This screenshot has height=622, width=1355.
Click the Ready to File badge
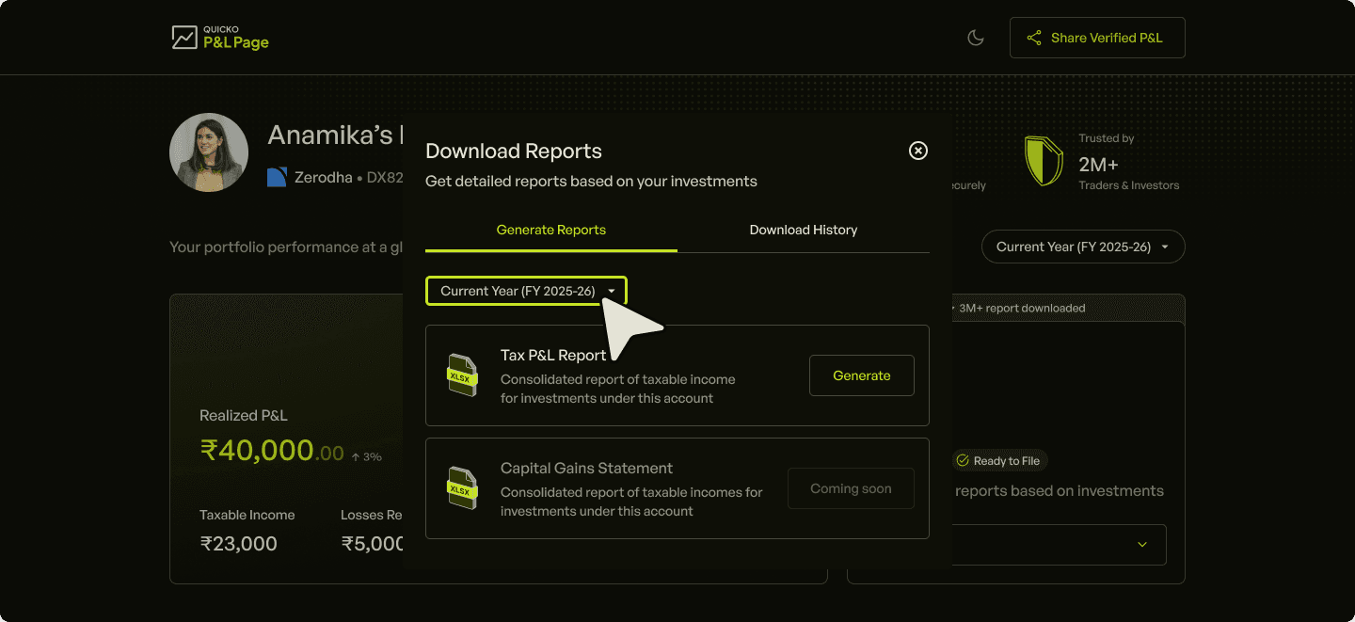(1000, 461)
